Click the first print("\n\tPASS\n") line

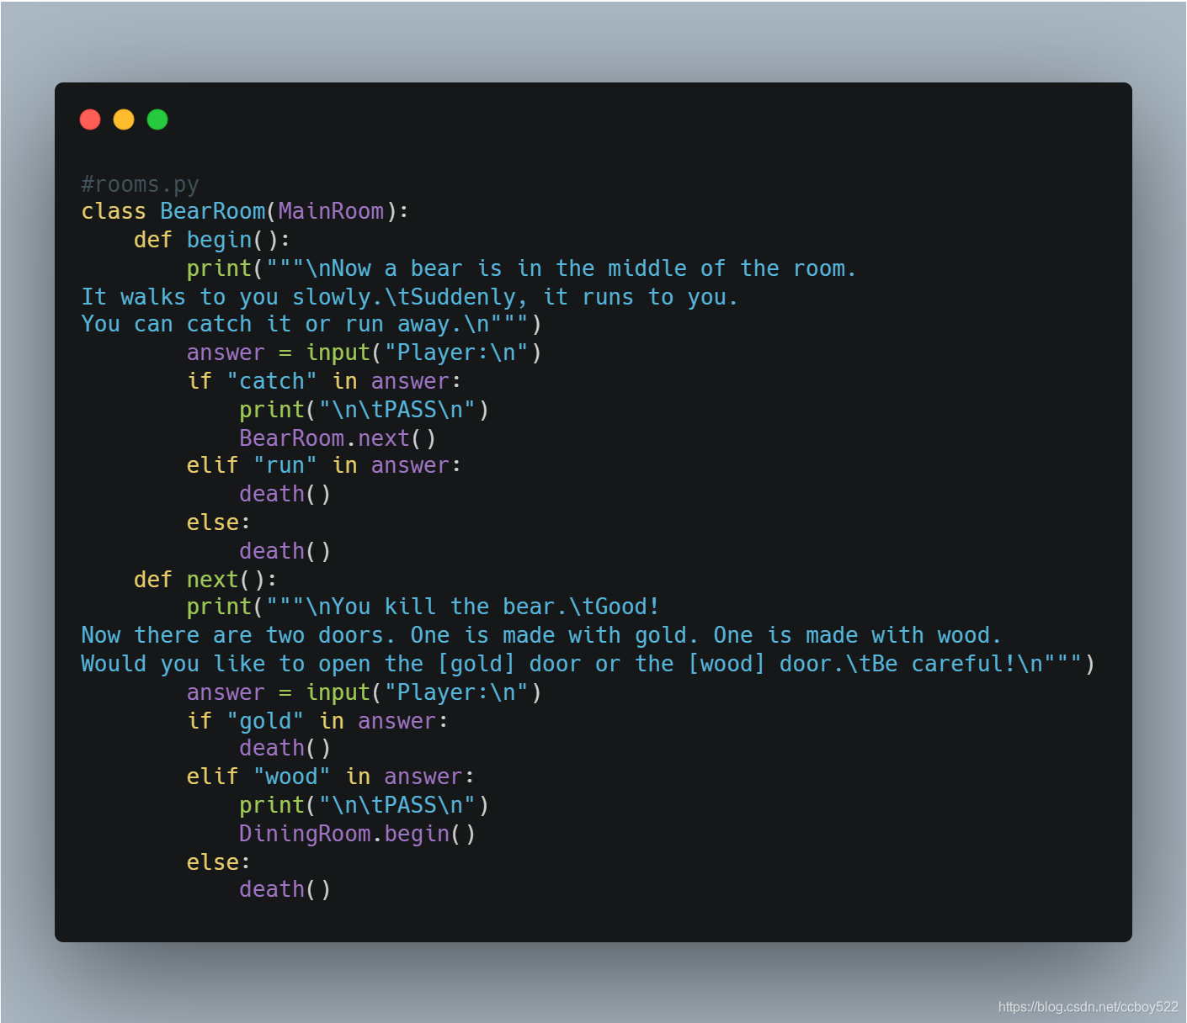(364, 410)
